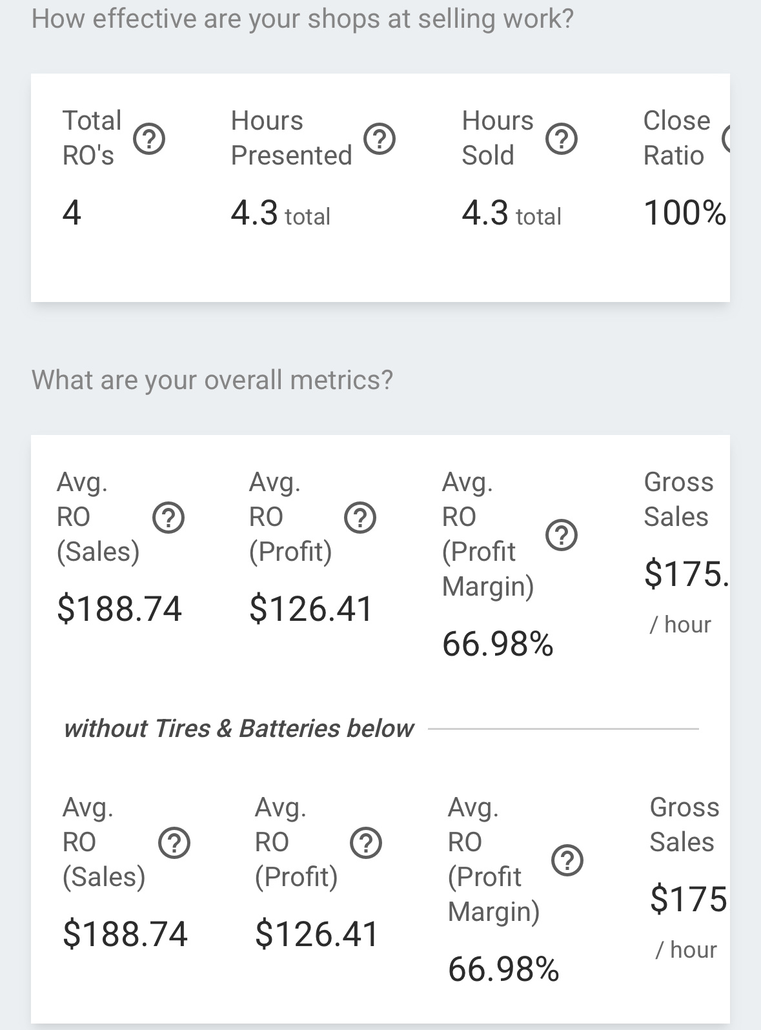Click help icon beside bottom Avg. RO (Profit)

(x=366, y=843)
